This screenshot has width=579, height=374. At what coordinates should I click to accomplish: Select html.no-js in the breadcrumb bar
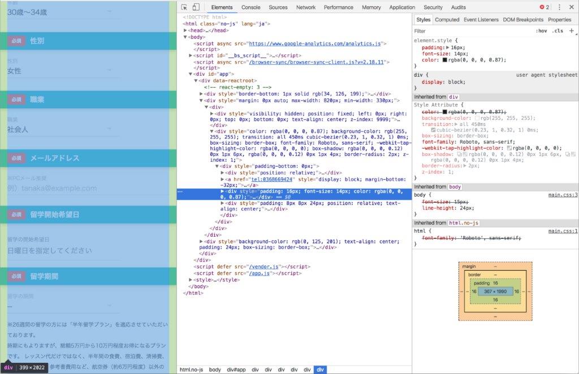pos(191,369)
